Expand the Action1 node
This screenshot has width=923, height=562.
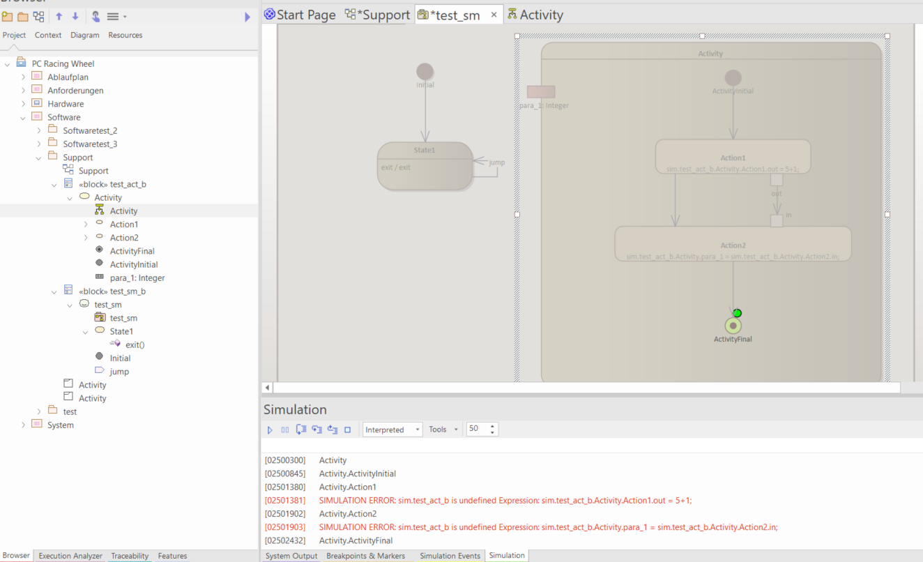pyautogui.click(x=86, y=225)
